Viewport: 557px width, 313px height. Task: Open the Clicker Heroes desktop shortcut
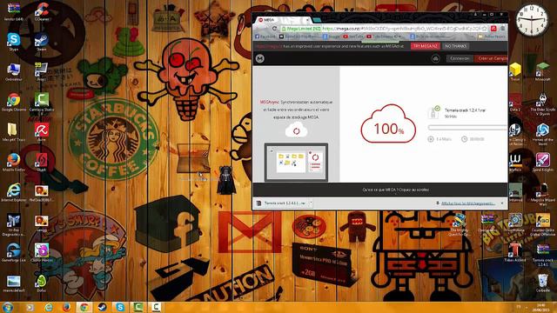click(x=42, y=252)
